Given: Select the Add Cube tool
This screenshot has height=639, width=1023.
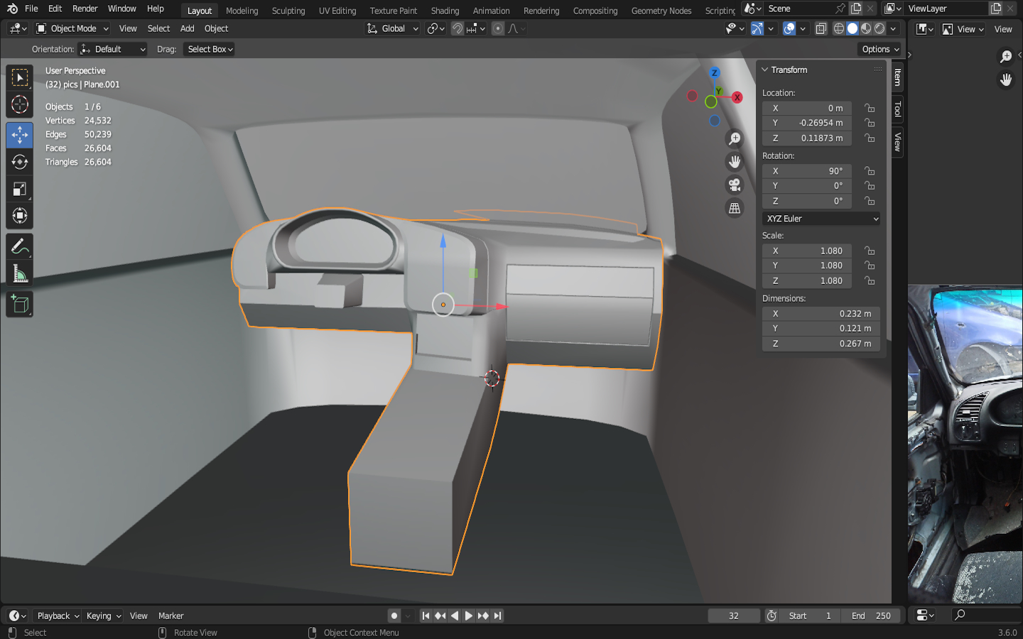Looking at the screenshot, I should (20, 305).
